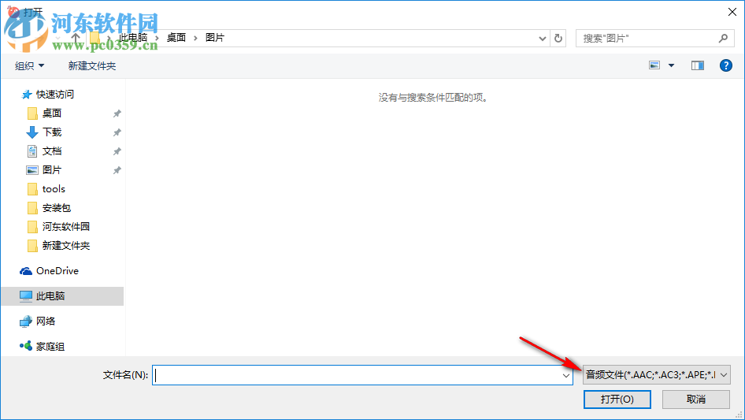Click the 新建文件夹 toolbar button

91,65
